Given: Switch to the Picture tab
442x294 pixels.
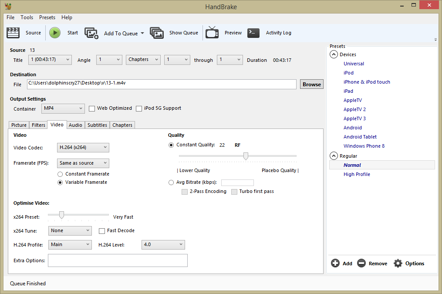Looking at the screenshot, I should pos(19,125).
